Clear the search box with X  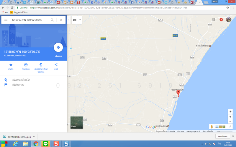pyautogui.click(x=61, y=20)
